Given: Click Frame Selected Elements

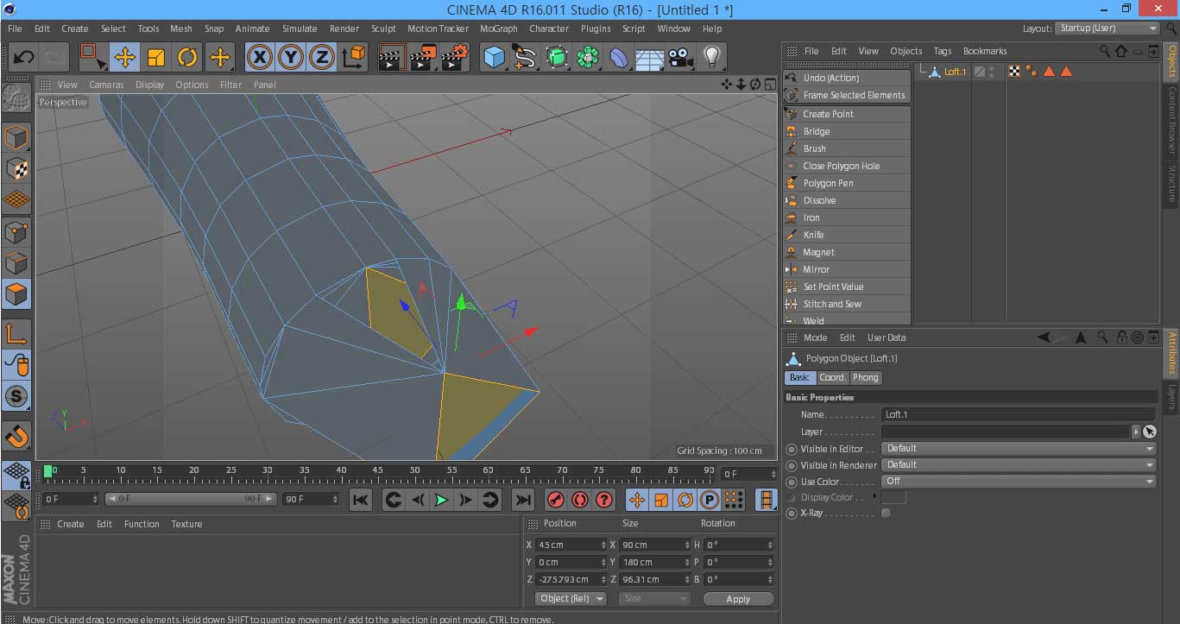Looking at the screenshot, I should [x=847, y=95].
